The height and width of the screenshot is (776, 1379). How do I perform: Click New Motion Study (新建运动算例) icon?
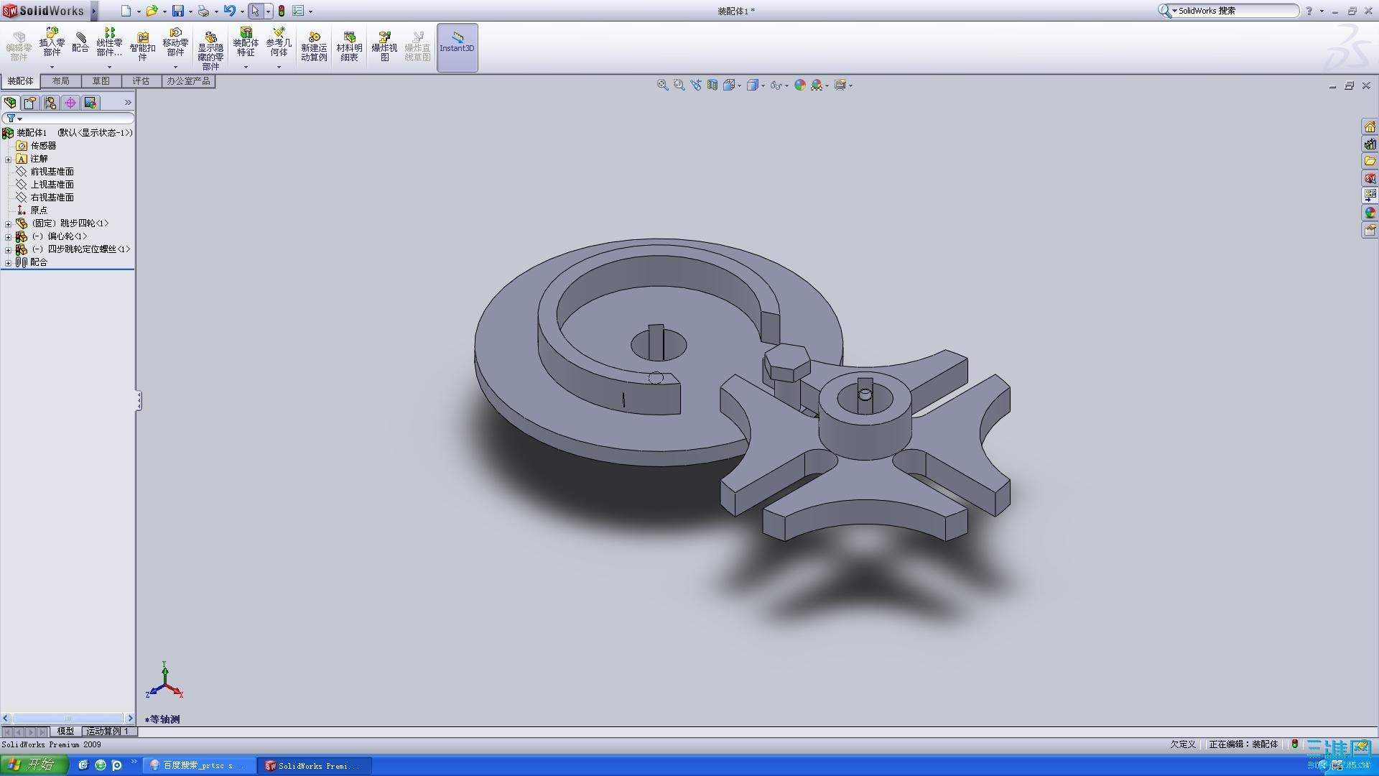(314, 46)
